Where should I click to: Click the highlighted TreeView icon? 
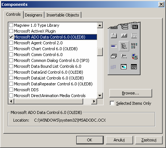pos(124,46)
